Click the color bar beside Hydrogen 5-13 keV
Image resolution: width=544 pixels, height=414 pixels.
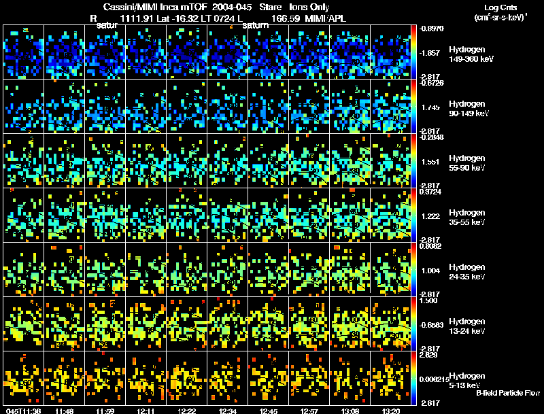pyautogui.click(x=413, y=378)
